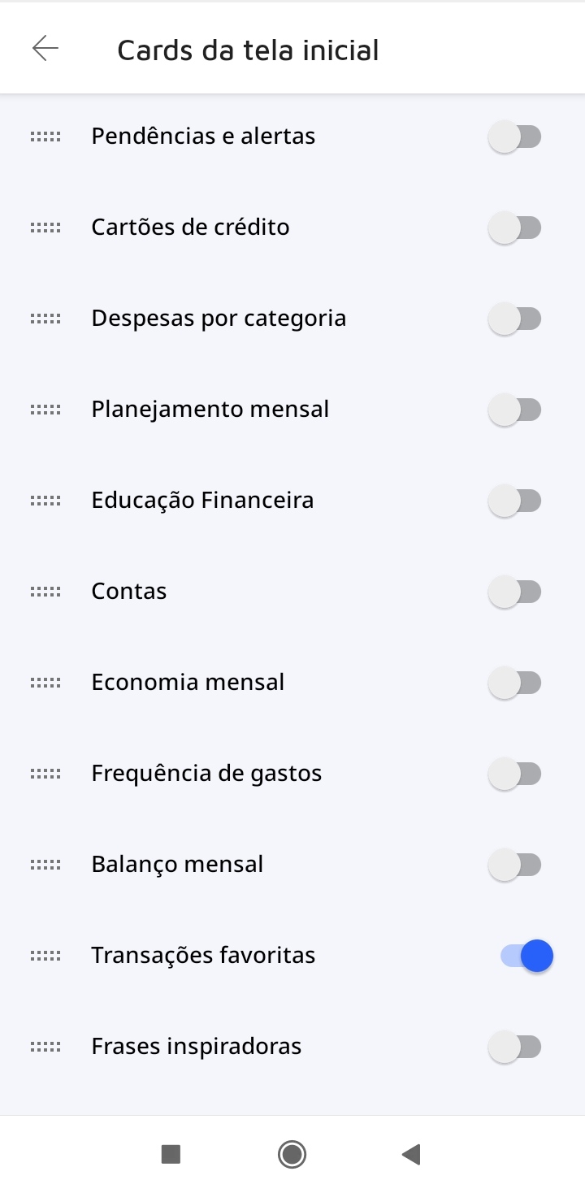
Task: Tap the back arrow in header
Action: pos(45,49)
